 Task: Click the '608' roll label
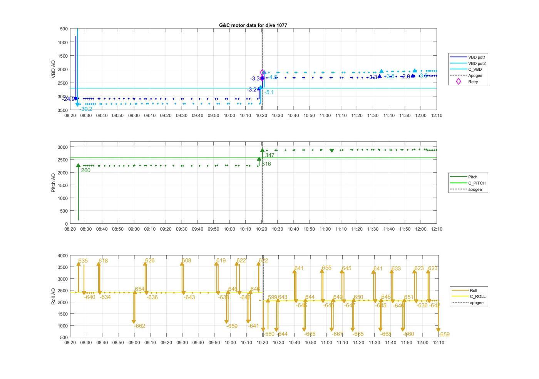click(x=186, y=261)
